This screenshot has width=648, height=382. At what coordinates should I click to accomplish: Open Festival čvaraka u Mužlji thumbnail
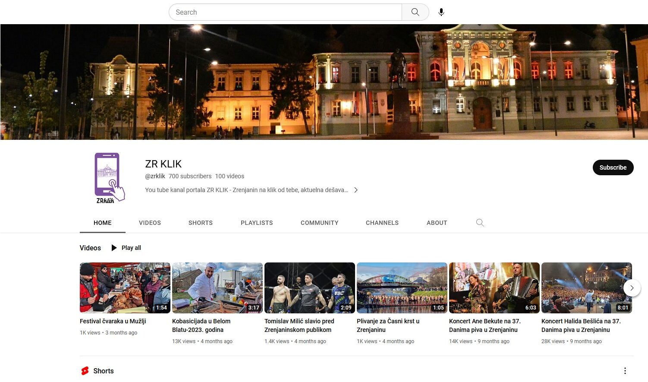coord(125,288)
